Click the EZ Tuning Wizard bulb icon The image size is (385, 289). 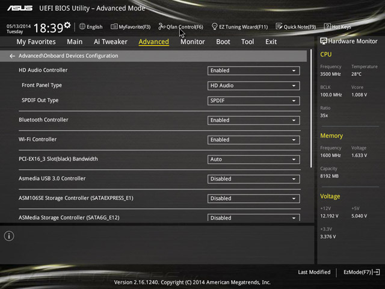(214, 26)
